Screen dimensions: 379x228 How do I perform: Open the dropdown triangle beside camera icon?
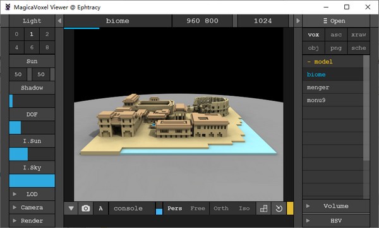pyautogui.click(x=71, y=208)
